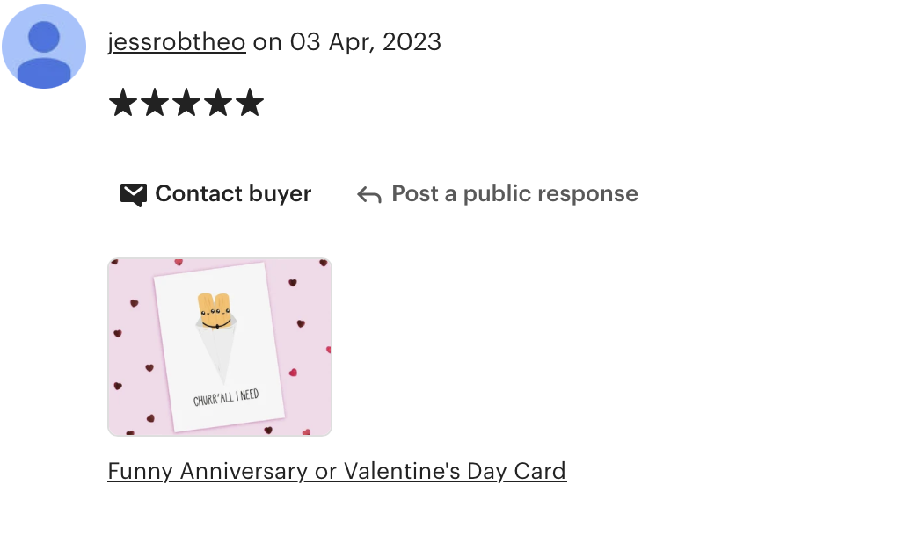Click the review date 03 Apr, 2023
Screen dimensions: 904x543
pos(366,42)
